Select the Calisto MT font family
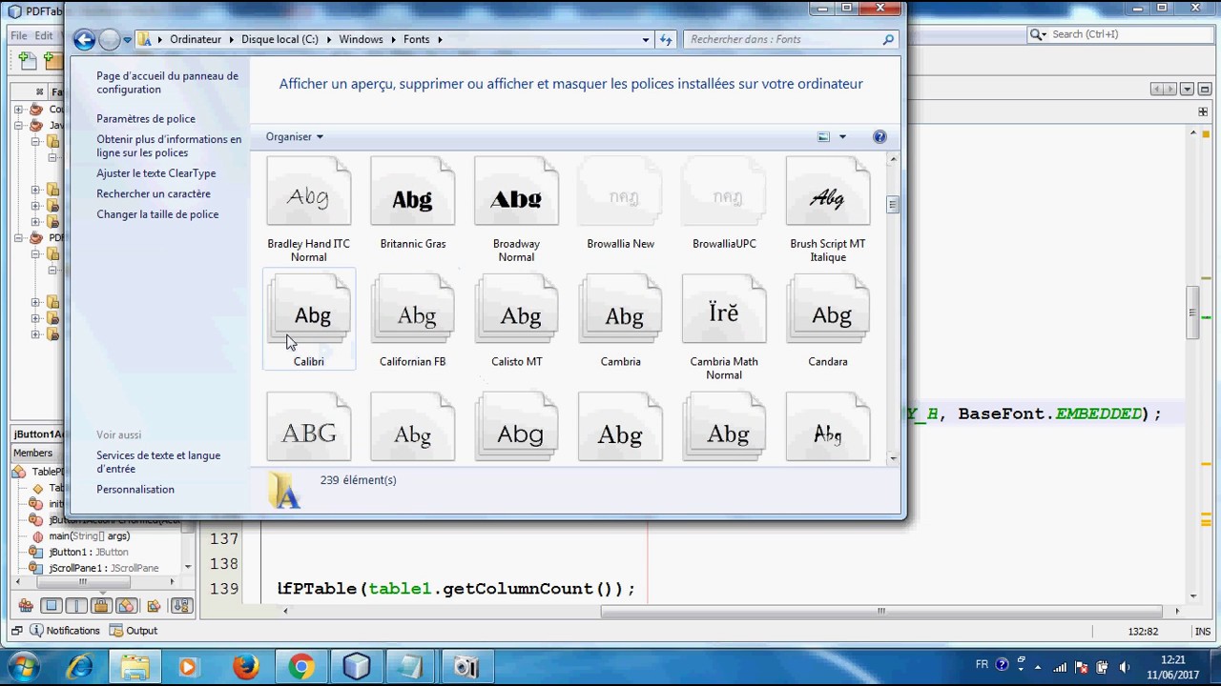Screen dimensions: 1221x686 click(x=516, y=321)
